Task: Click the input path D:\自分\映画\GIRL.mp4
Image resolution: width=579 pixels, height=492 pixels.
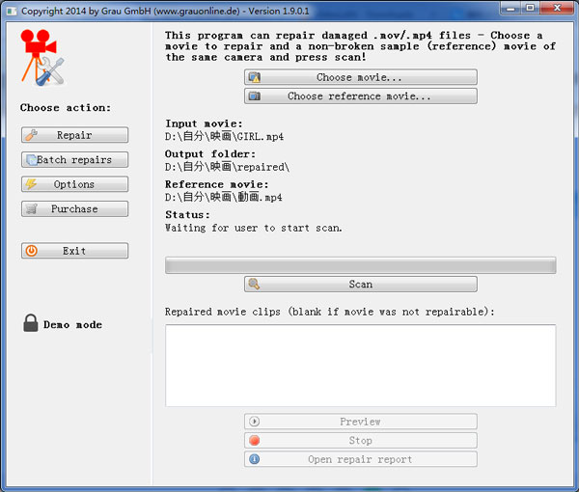Action: point(224,137)
